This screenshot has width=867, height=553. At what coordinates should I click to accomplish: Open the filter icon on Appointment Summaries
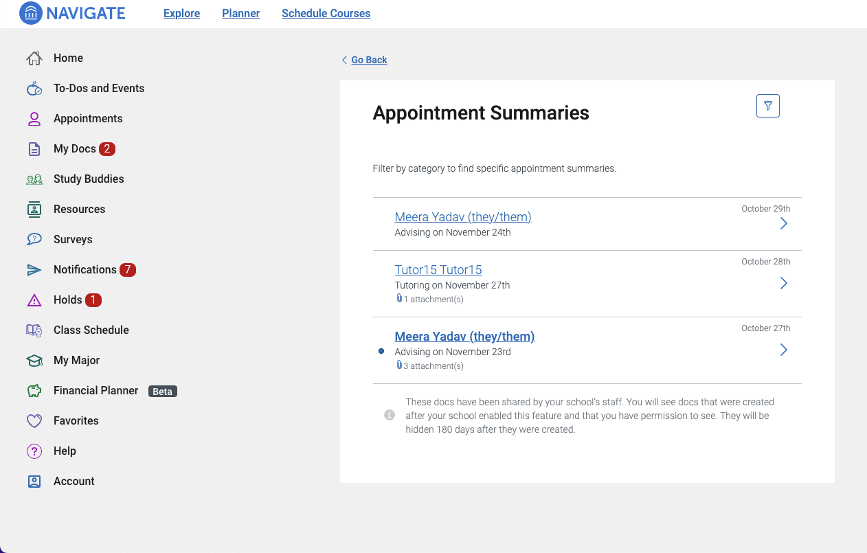point(767,105)
